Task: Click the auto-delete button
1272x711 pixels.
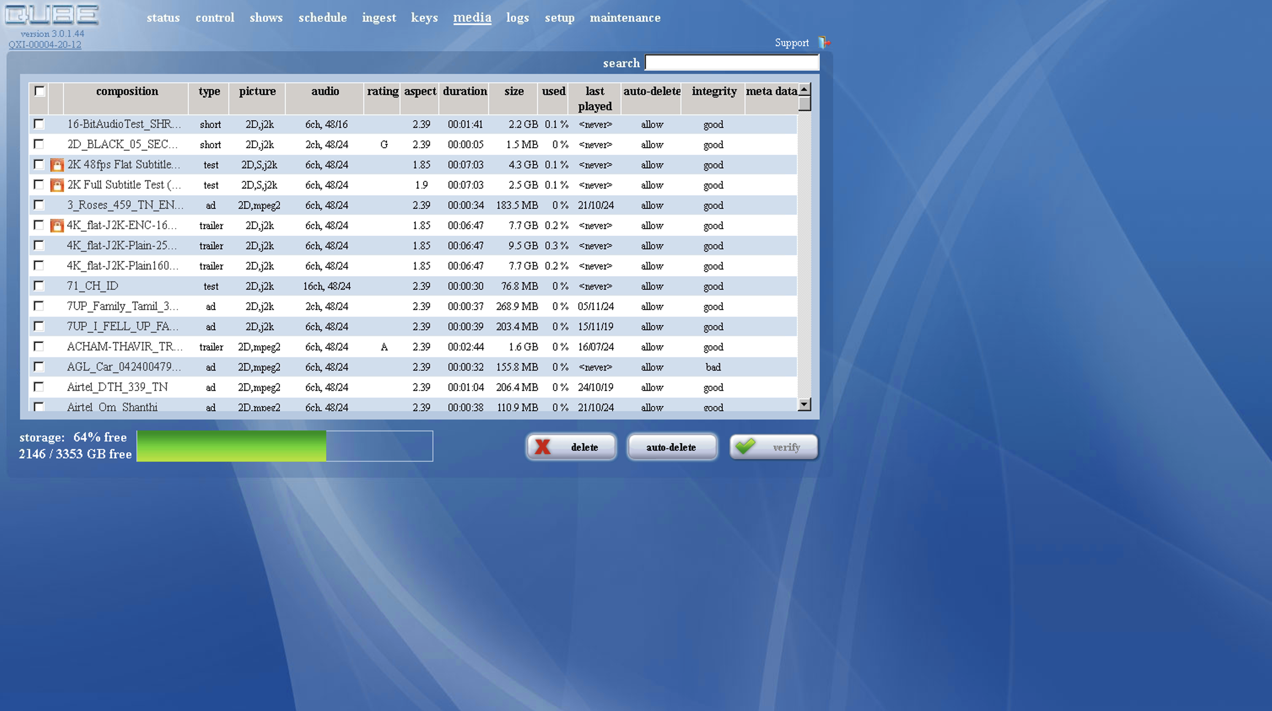Action: tap(672, 447)
